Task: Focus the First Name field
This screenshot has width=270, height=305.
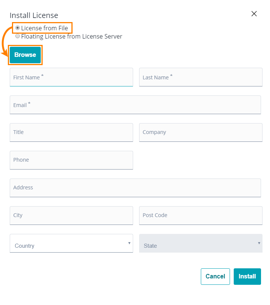Action: pos(71,77)
